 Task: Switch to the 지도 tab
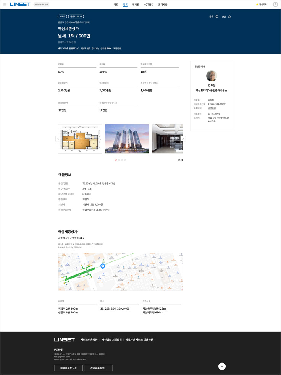coord(116,5)
